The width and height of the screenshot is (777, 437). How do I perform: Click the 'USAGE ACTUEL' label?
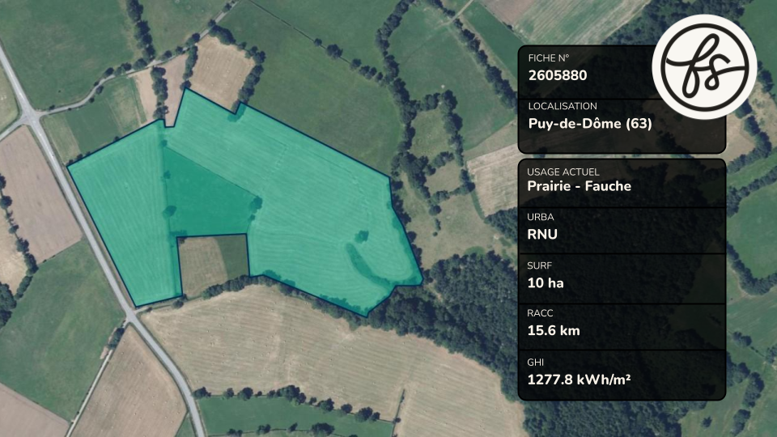(563, 172)
